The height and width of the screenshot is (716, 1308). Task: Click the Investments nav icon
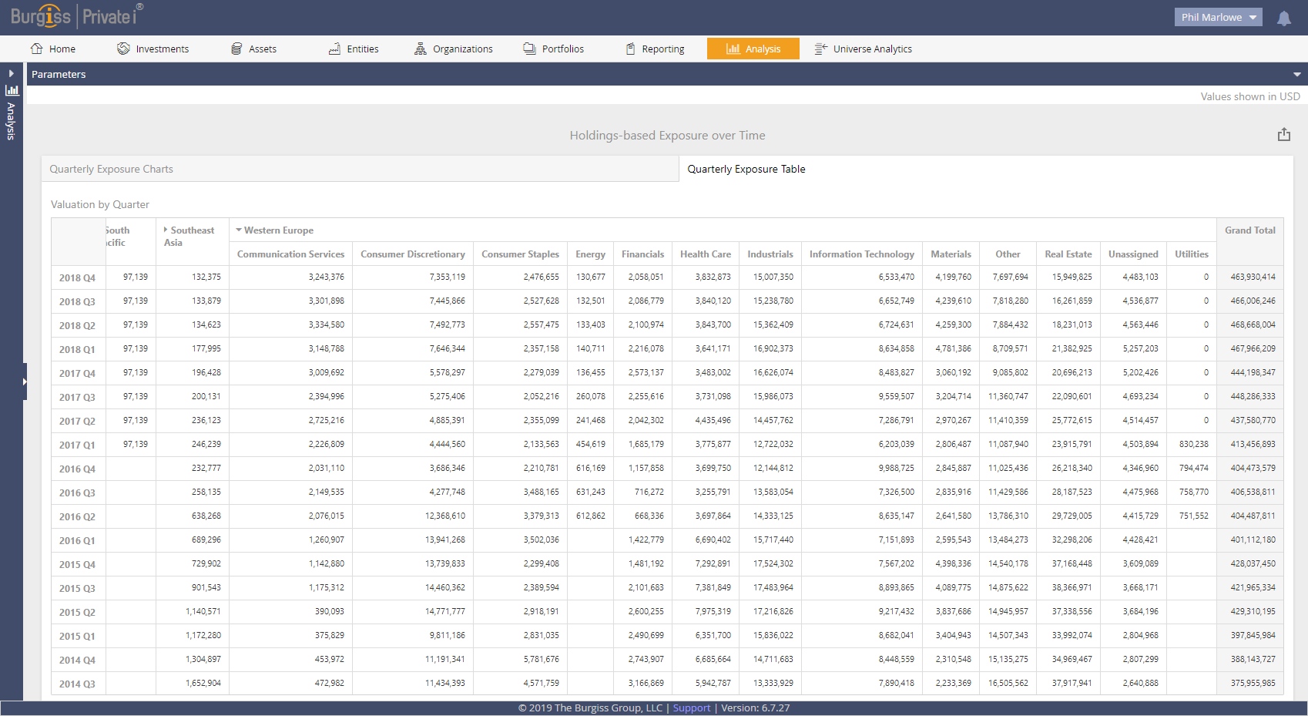click(x=123, y=49)
